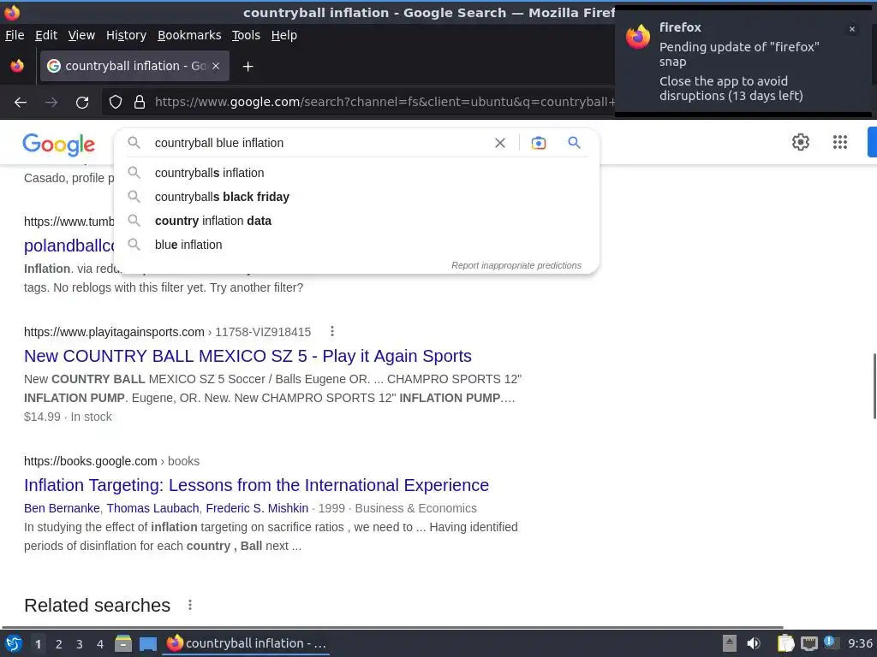Click in the Google search input field

point(319,143)
